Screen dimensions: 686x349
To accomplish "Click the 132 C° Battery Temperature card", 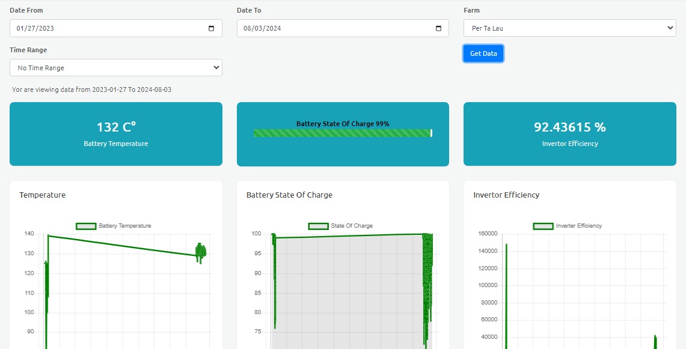I will point(115,134).
